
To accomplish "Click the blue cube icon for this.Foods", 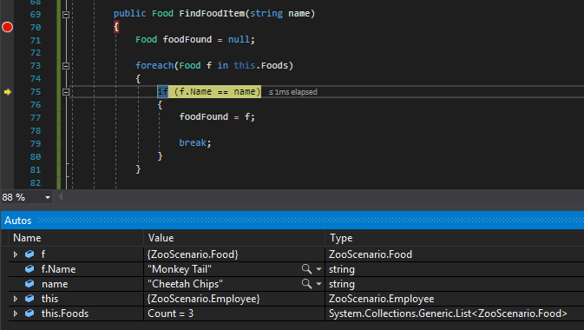I will 30,313.
